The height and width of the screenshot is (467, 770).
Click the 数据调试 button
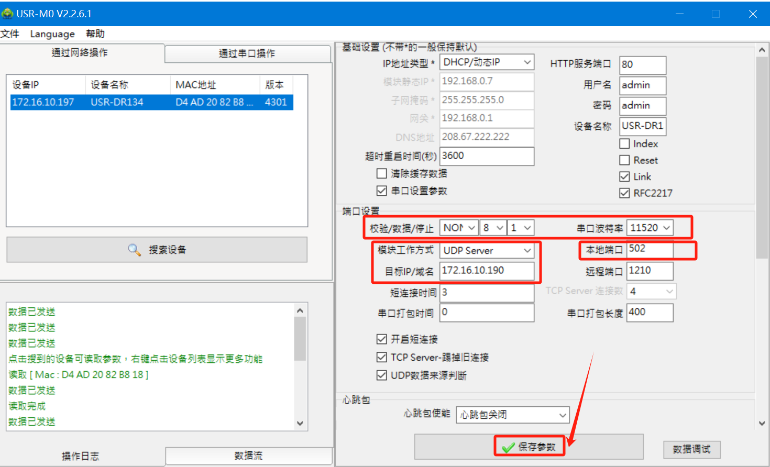pyautogui.click(x=692, y=449)
